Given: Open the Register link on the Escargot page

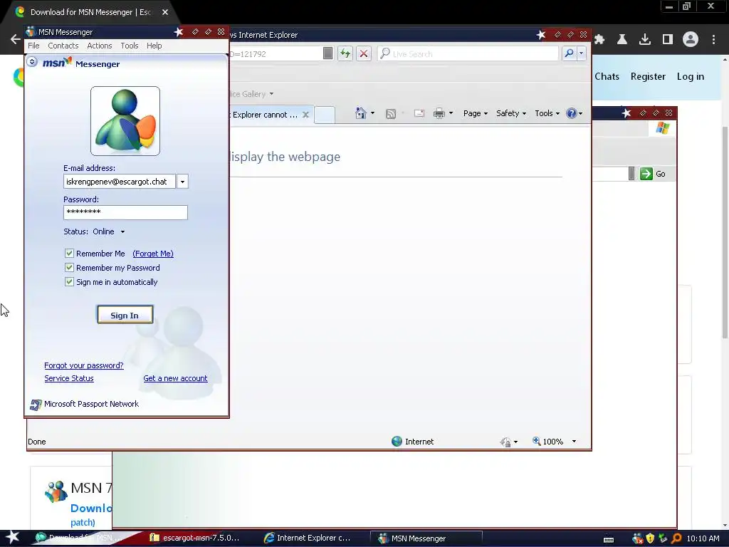Looking at the screenshot, I should pos(648,76).
